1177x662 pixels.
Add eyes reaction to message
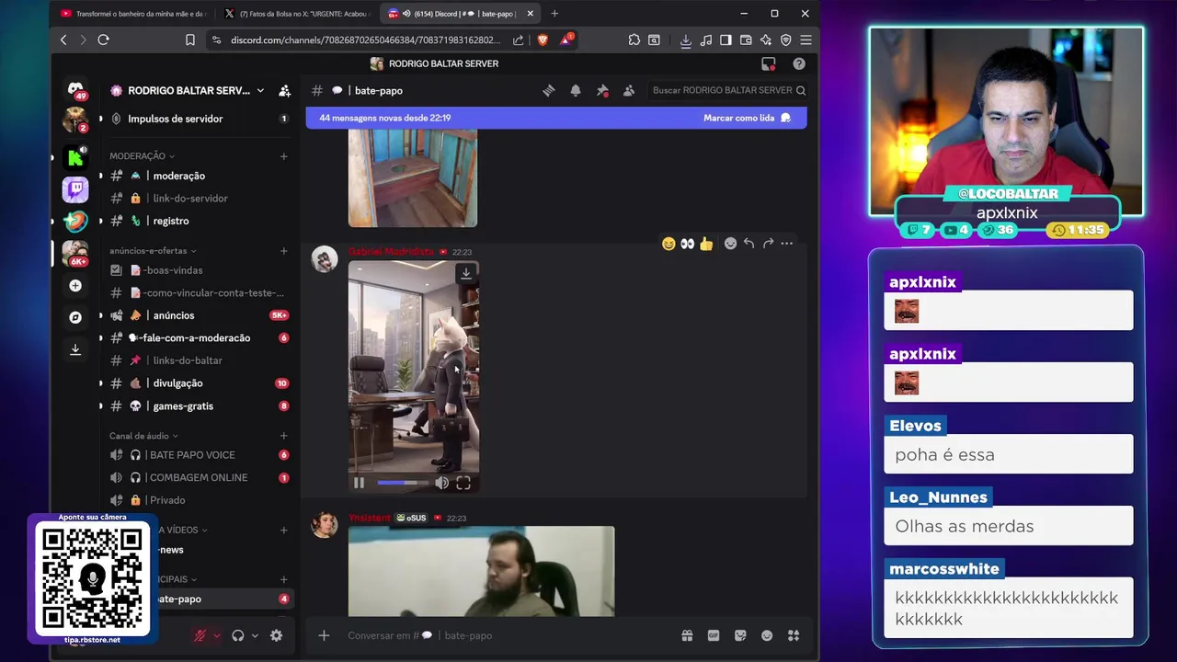[x=687, y=244]
